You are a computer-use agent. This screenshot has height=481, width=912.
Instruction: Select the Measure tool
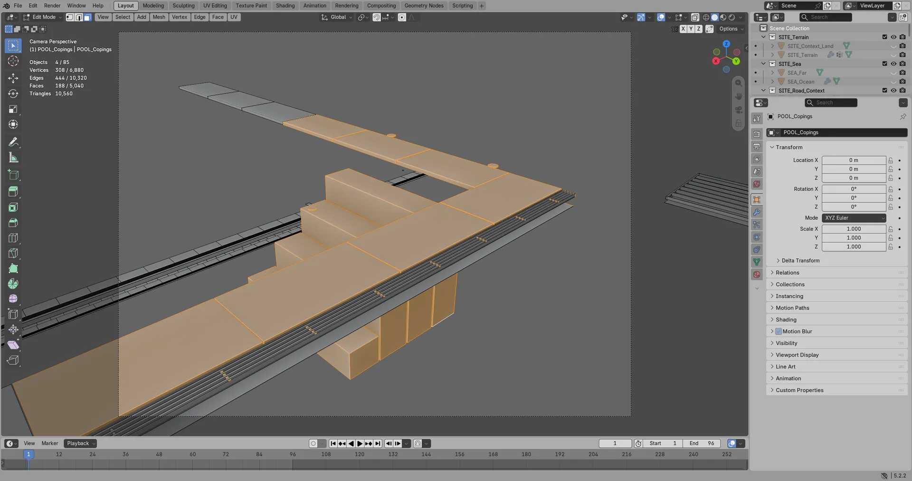click(x=13, y=158)
